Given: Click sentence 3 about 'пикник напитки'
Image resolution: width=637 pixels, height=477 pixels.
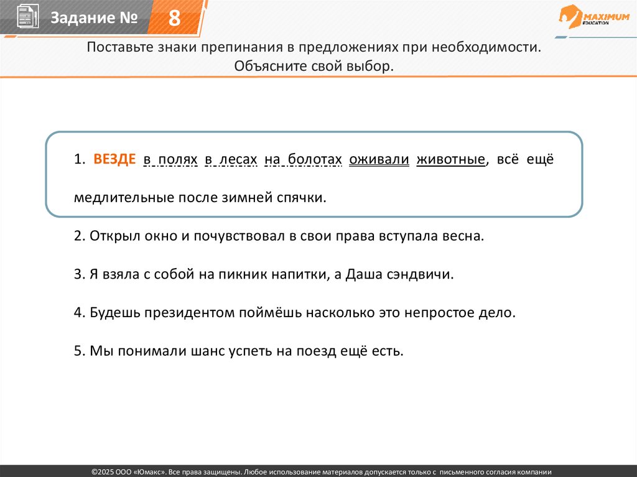Looking at the screenshot, I should (264, 274).
